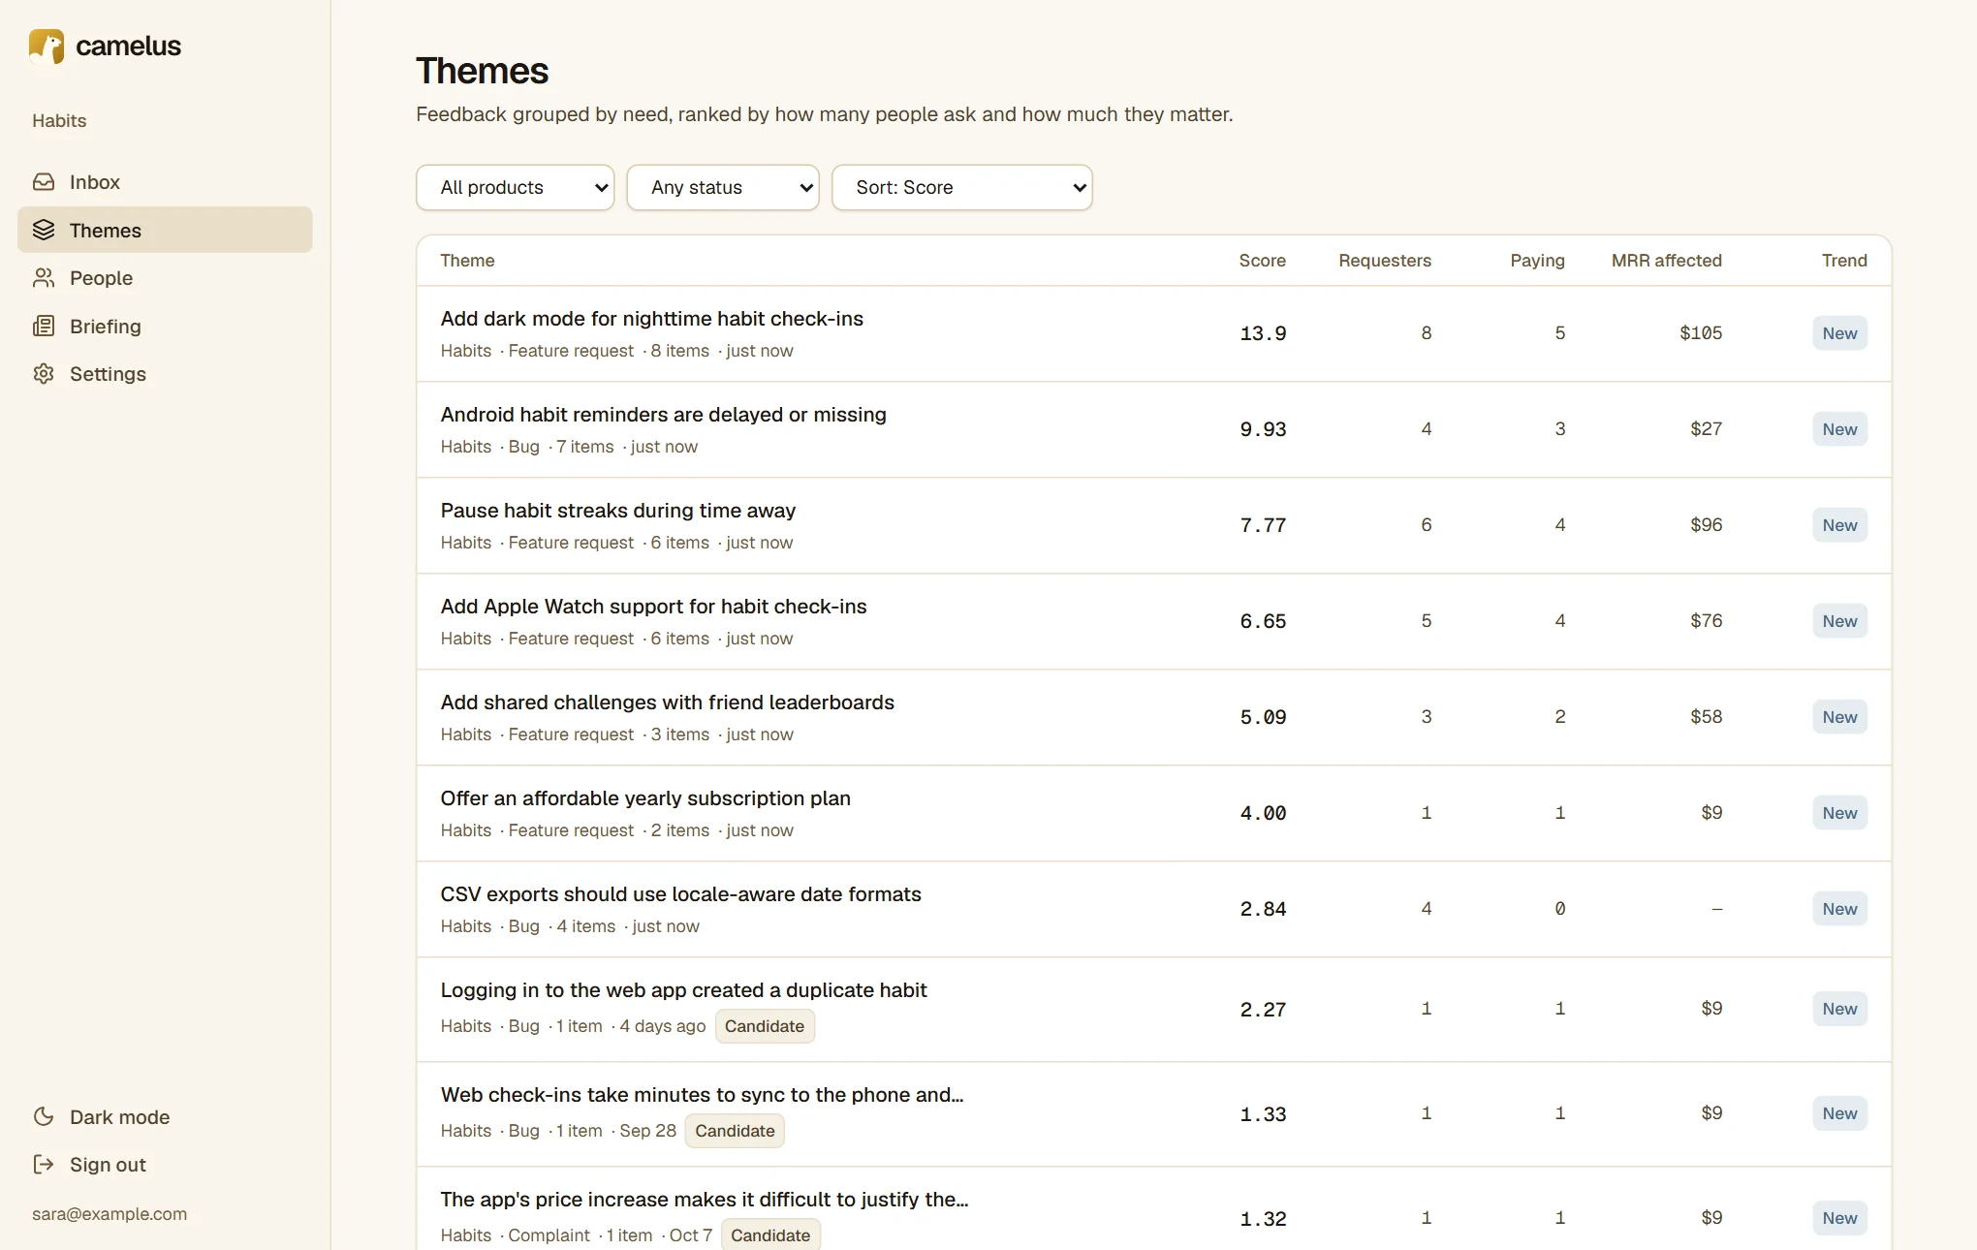Viewport: 1977px width, 1250px height.
Task: Click the Sign out arrow icon
Action: click(x=44, y=1165)
